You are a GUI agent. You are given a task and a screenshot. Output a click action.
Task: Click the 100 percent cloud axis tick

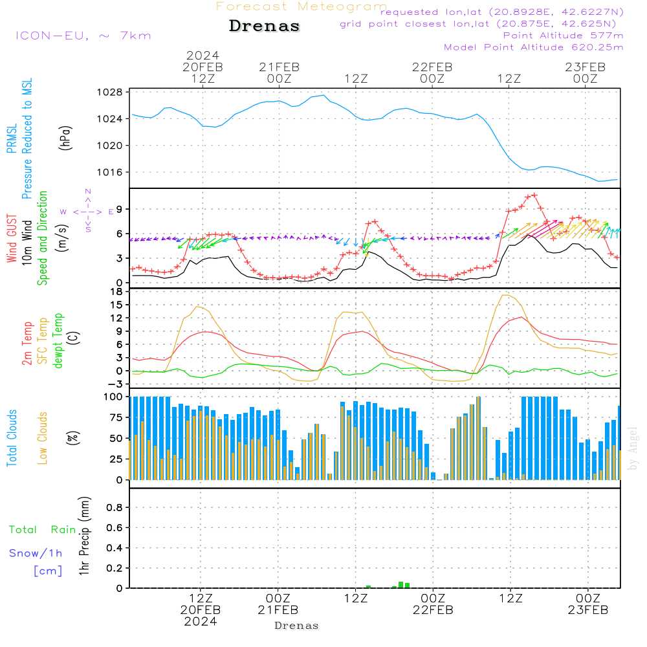pos(113,397)
